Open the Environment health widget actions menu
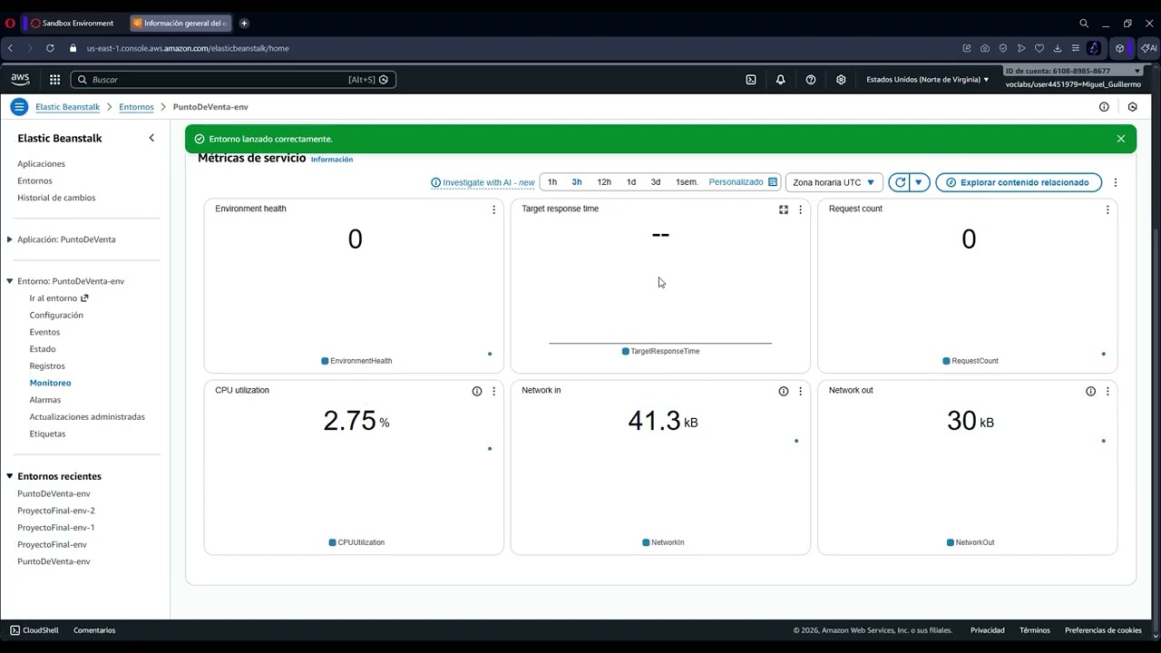 point(493,210)
